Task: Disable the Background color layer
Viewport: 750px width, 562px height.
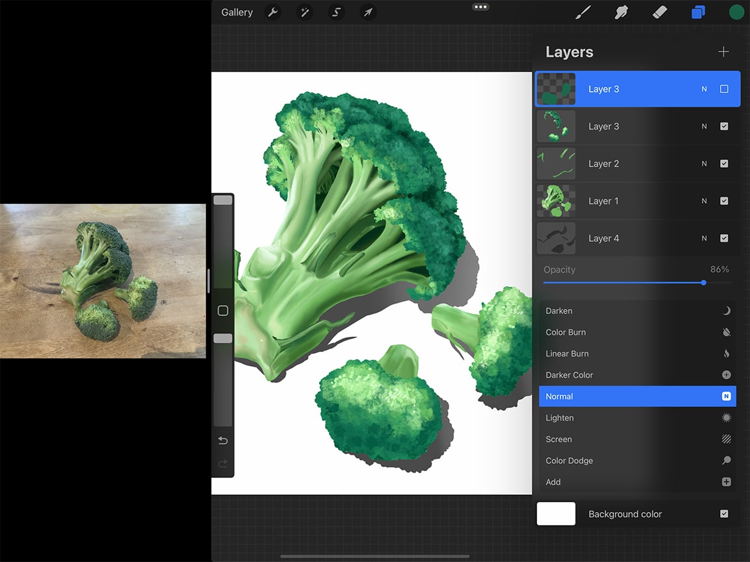Action: pyautogui.click(x=724, y=514)
